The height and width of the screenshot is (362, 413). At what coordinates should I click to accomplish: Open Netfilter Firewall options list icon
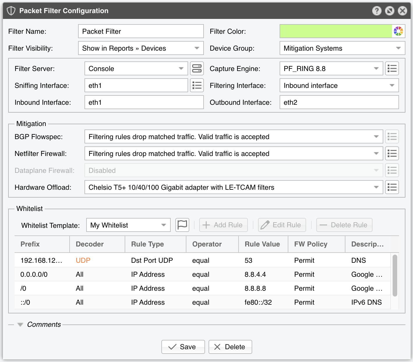[x=392, y=154]
